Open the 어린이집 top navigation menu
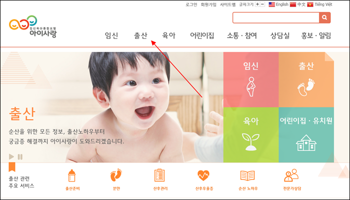 [x=202, y=35]
